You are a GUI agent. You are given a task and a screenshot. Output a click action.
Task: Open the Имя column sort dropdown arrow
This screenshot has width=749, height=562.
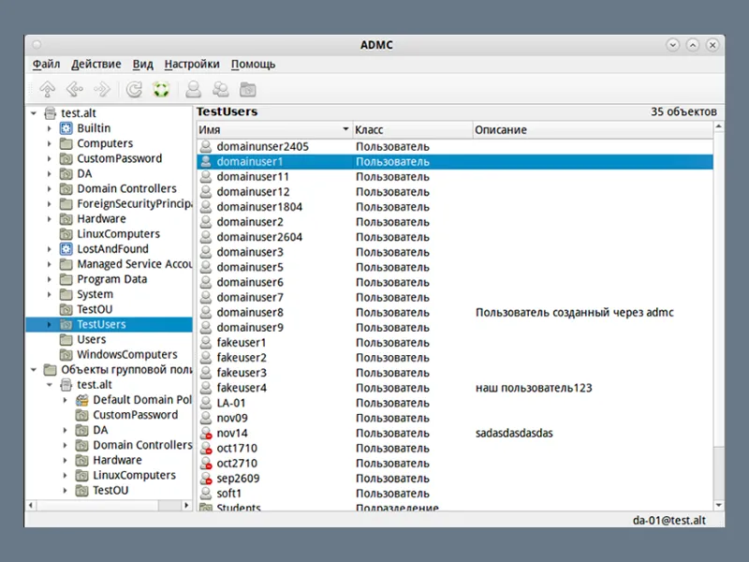tap(345, 129)
